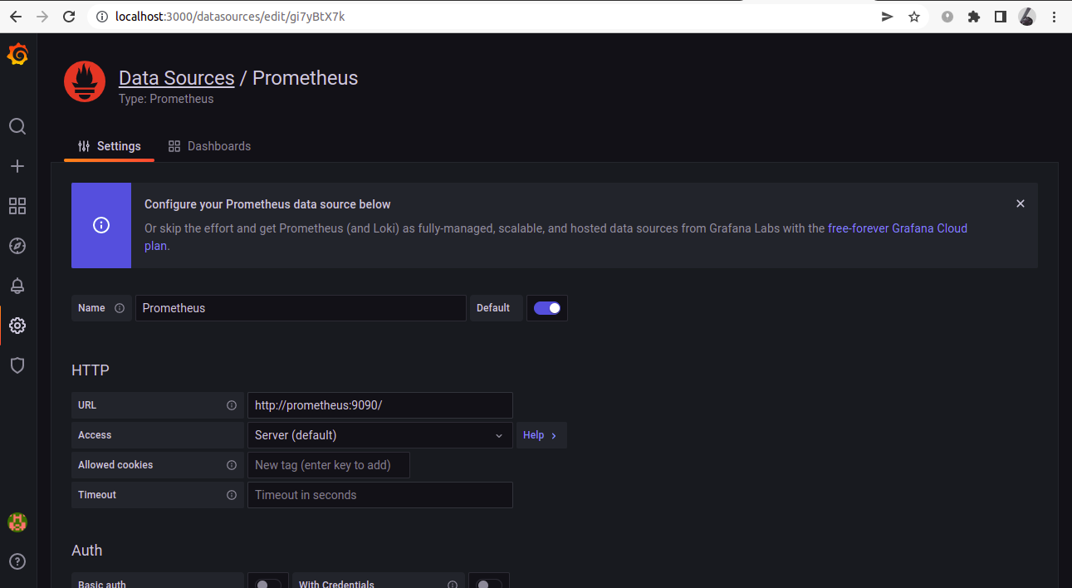
Task: Click the 'Type: Prometheus' subtitle
Action: (166, 99)
